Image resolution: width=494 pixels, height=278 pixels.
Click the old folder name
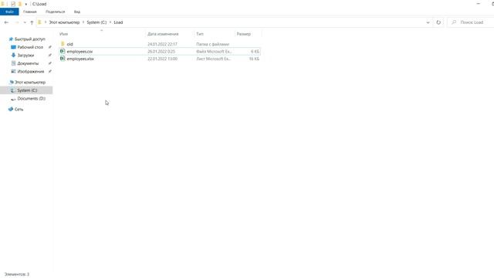coord(69,44)
